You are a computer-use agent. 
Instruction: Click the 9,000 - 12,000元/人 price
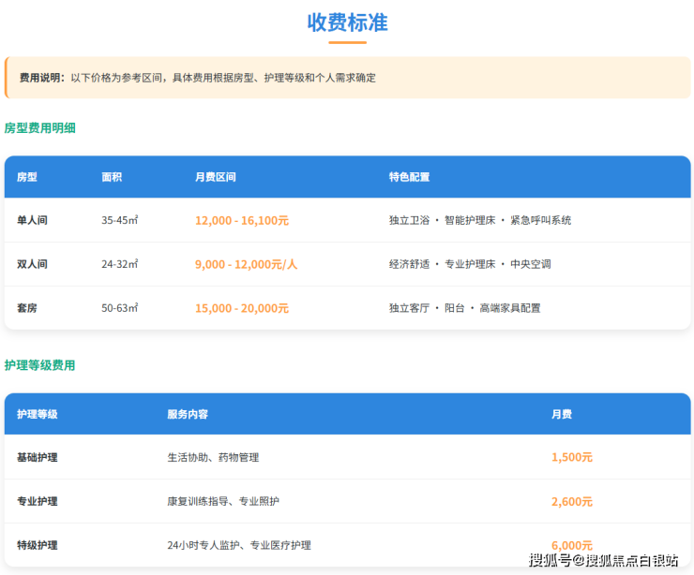click(246, 264)
